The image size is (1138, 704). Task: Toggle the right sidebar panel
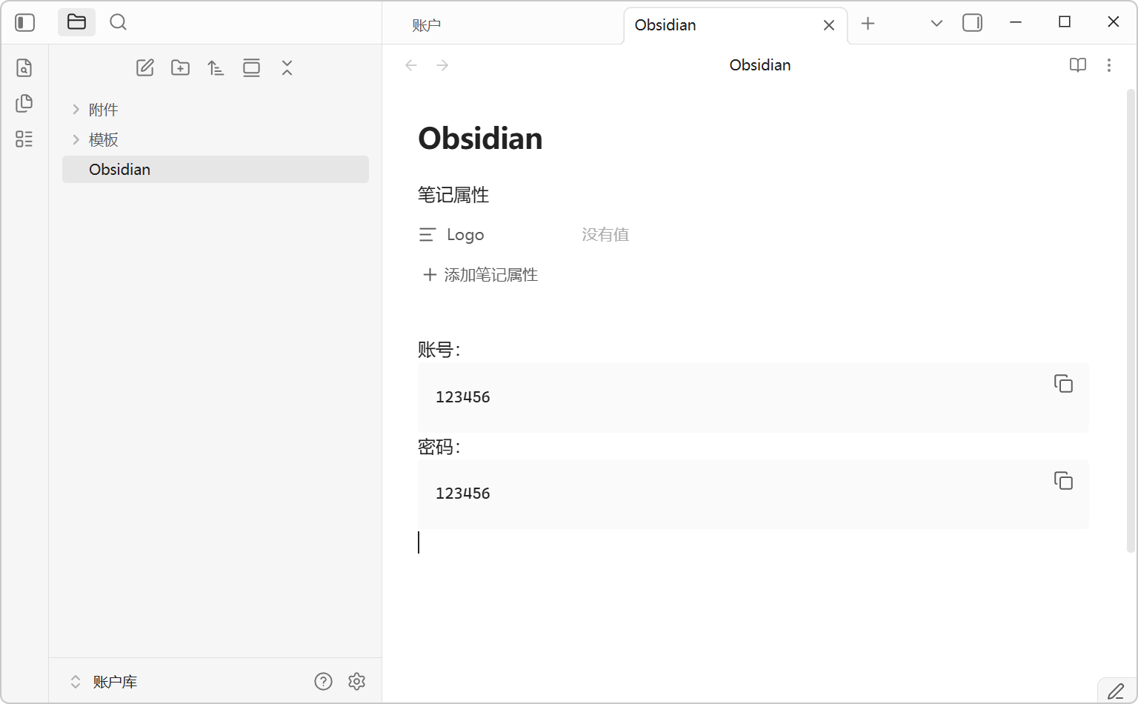pos(972,23)
